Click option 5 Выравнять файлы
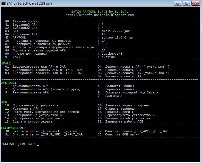Viewport: 202px width, 164px height. 116,89
